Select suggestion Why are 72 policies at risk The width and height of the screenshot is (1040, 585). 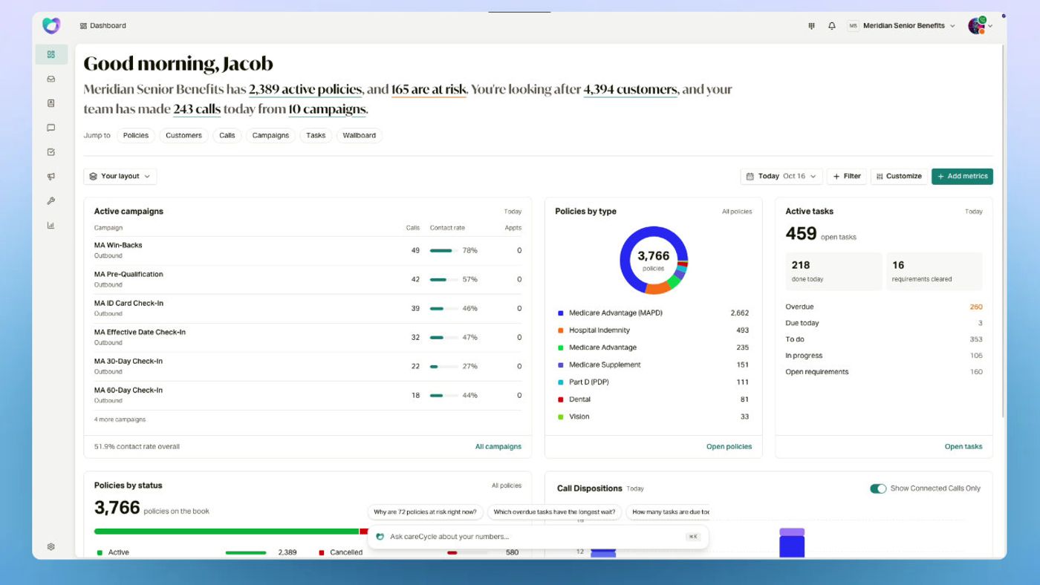tap(426, 512)
